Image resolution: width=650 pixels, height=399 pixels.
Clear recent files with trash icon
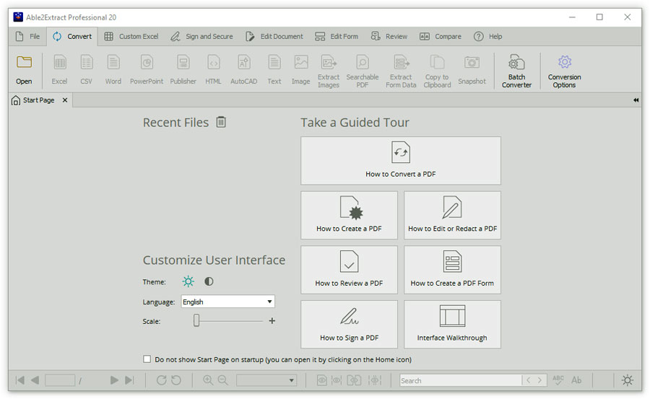click(x=221, y=122)
